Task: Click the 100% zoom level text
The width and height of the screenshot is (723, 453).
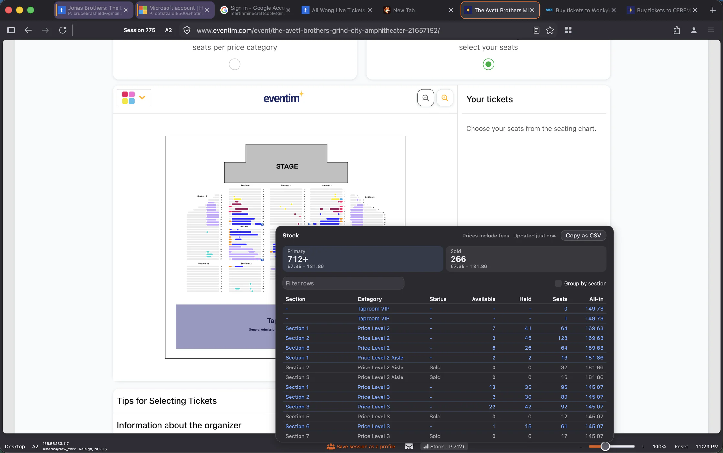Action: coord(659,447)
